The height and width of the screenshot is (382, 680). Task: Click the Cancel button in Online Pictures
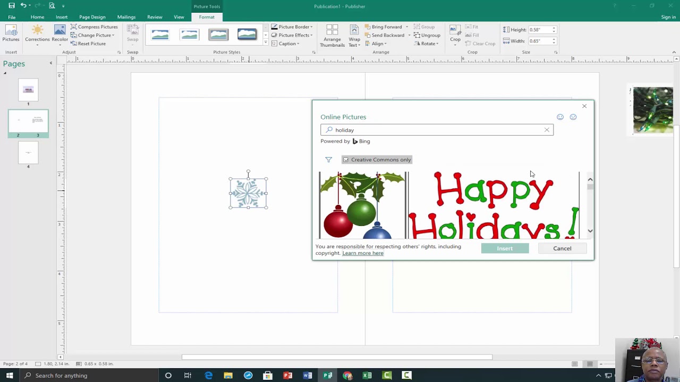562,248
